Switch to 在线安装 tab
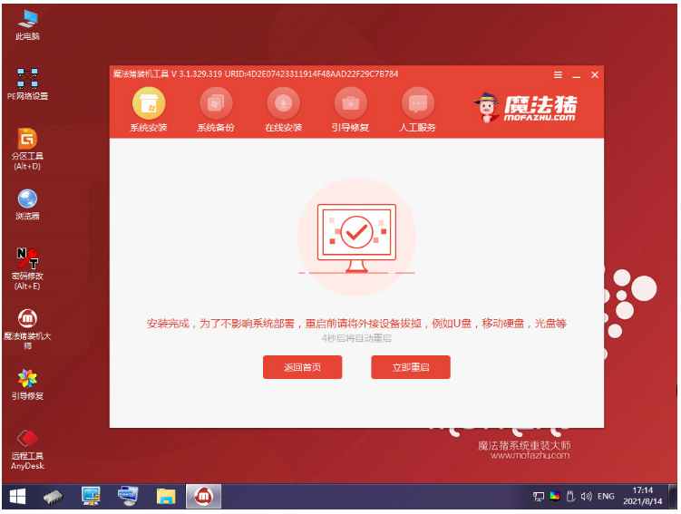The width and height of the screenshot is (681, 514). [x=283, y=104]
